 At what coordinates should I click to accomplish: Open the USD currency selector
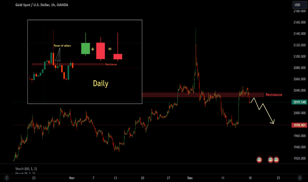click(299, 5)
